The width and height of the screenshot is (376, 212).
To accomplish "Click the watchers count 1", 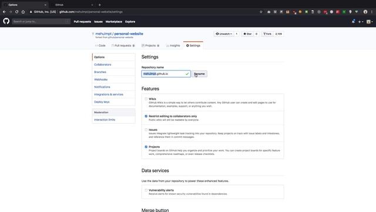I will point(236,34).
